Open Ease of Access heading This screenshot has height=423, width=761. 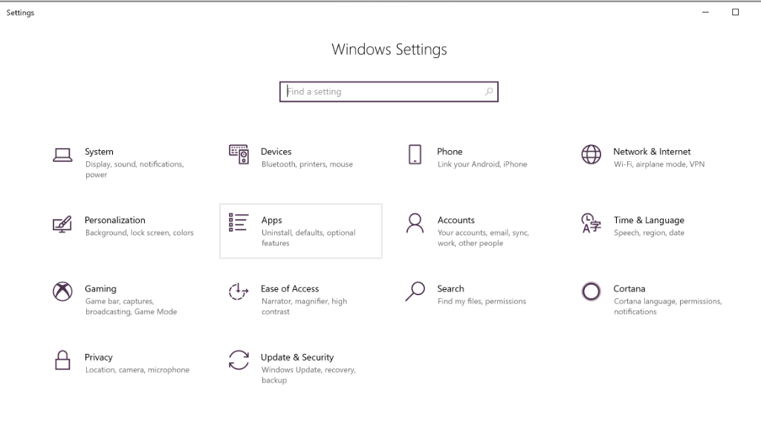coord(290,288)
